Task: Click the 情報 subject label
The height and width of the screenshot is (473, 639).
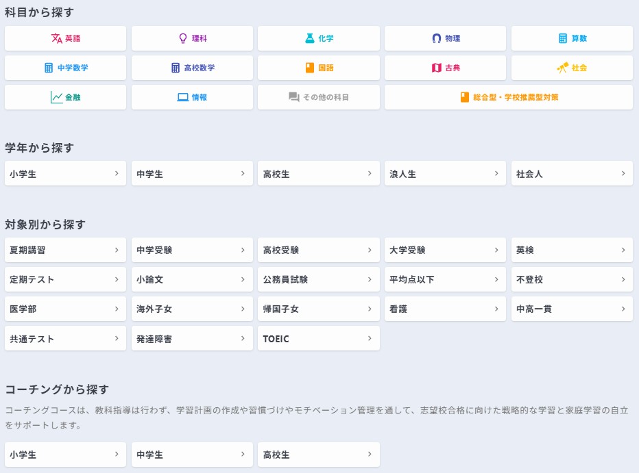Action: point(200,97)
